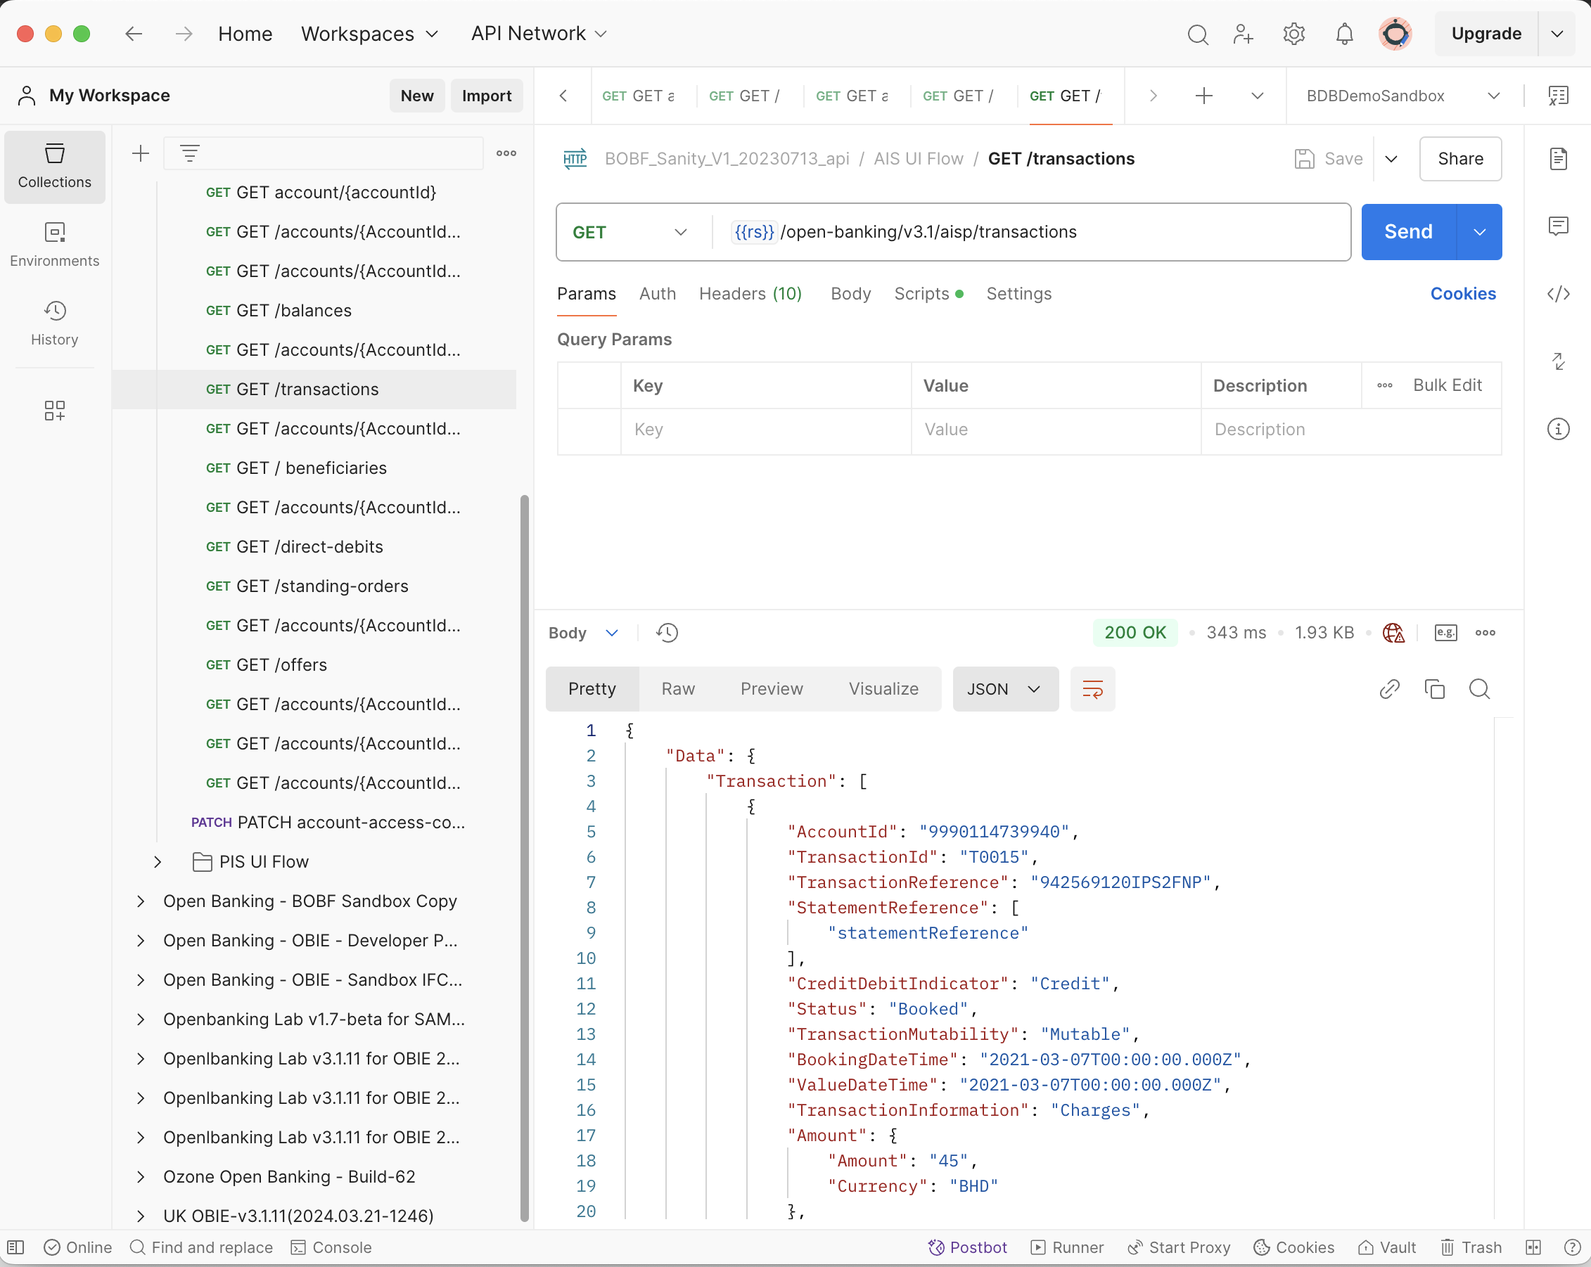This screenshot has height=1267, width=1591.
Task: Expand the PIS UI Flow folder
Action: pos(157,861)
